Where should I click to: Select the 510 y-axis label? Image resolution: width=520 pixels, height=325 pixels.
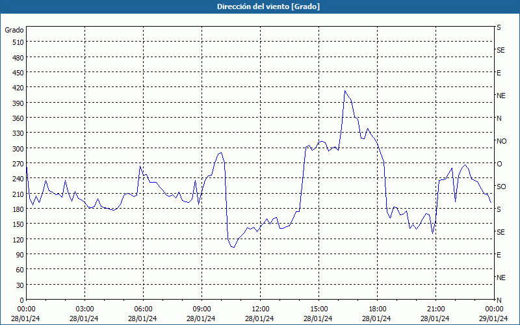click(x=19, y=42)
